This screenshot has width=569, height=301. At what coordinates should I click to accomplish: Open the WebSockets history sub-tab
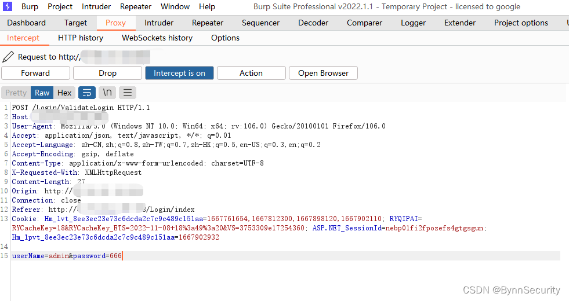157,38
